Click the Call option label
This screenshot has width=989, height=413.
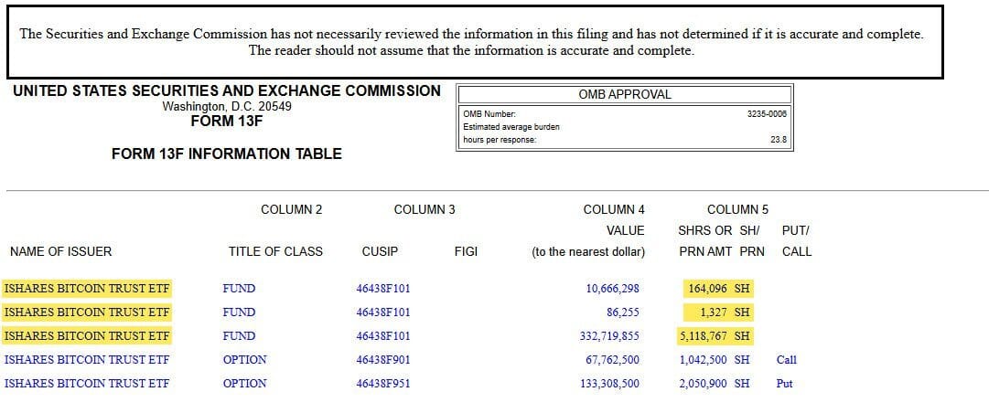click(x=787, y=359)
